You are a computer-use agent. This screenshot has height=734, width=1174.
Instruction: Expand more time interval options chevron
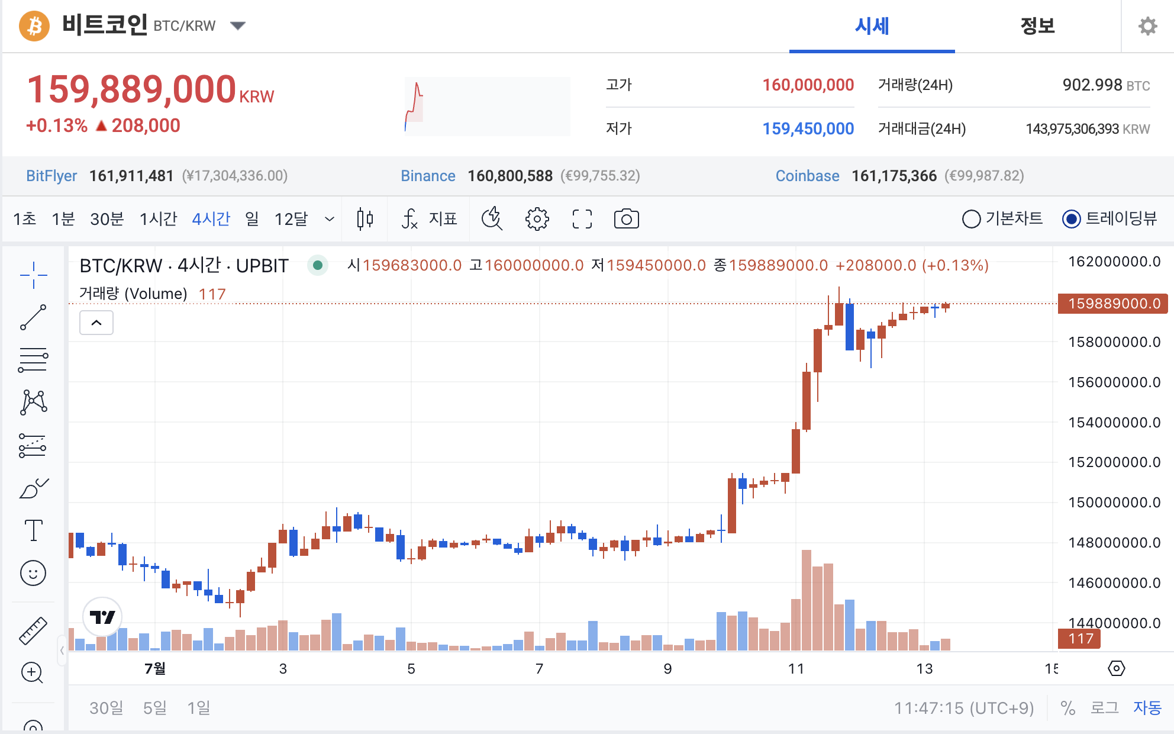330,219
